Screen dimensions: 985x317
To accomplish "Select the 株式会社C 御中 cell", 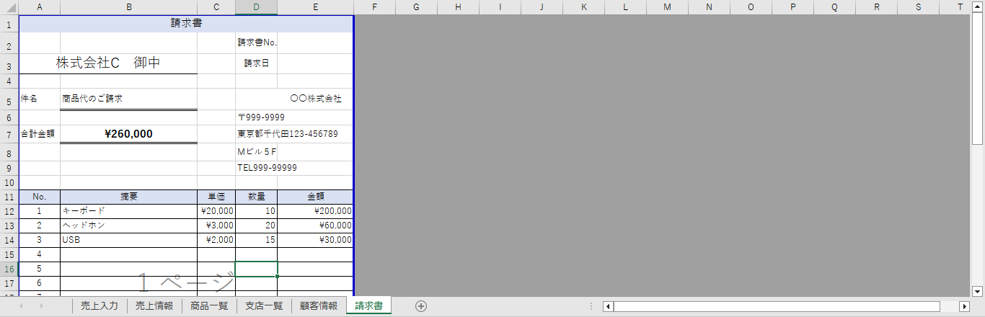I will (x=108, y=63).
